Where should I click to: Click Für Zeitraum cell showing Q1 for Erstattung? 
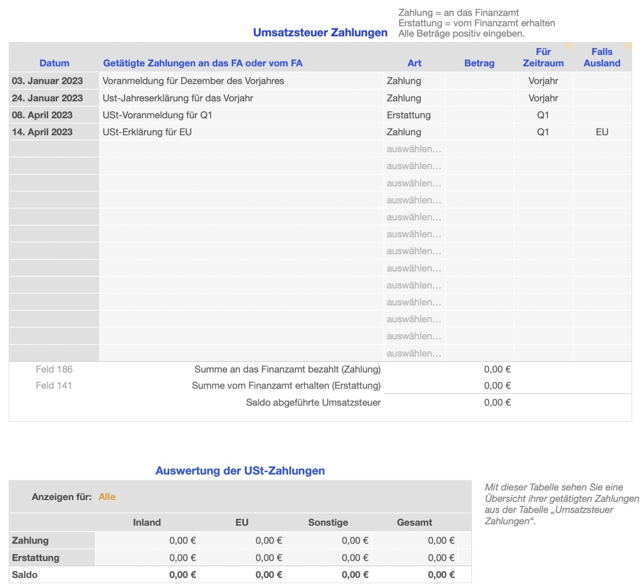click(x=543, y=115)
